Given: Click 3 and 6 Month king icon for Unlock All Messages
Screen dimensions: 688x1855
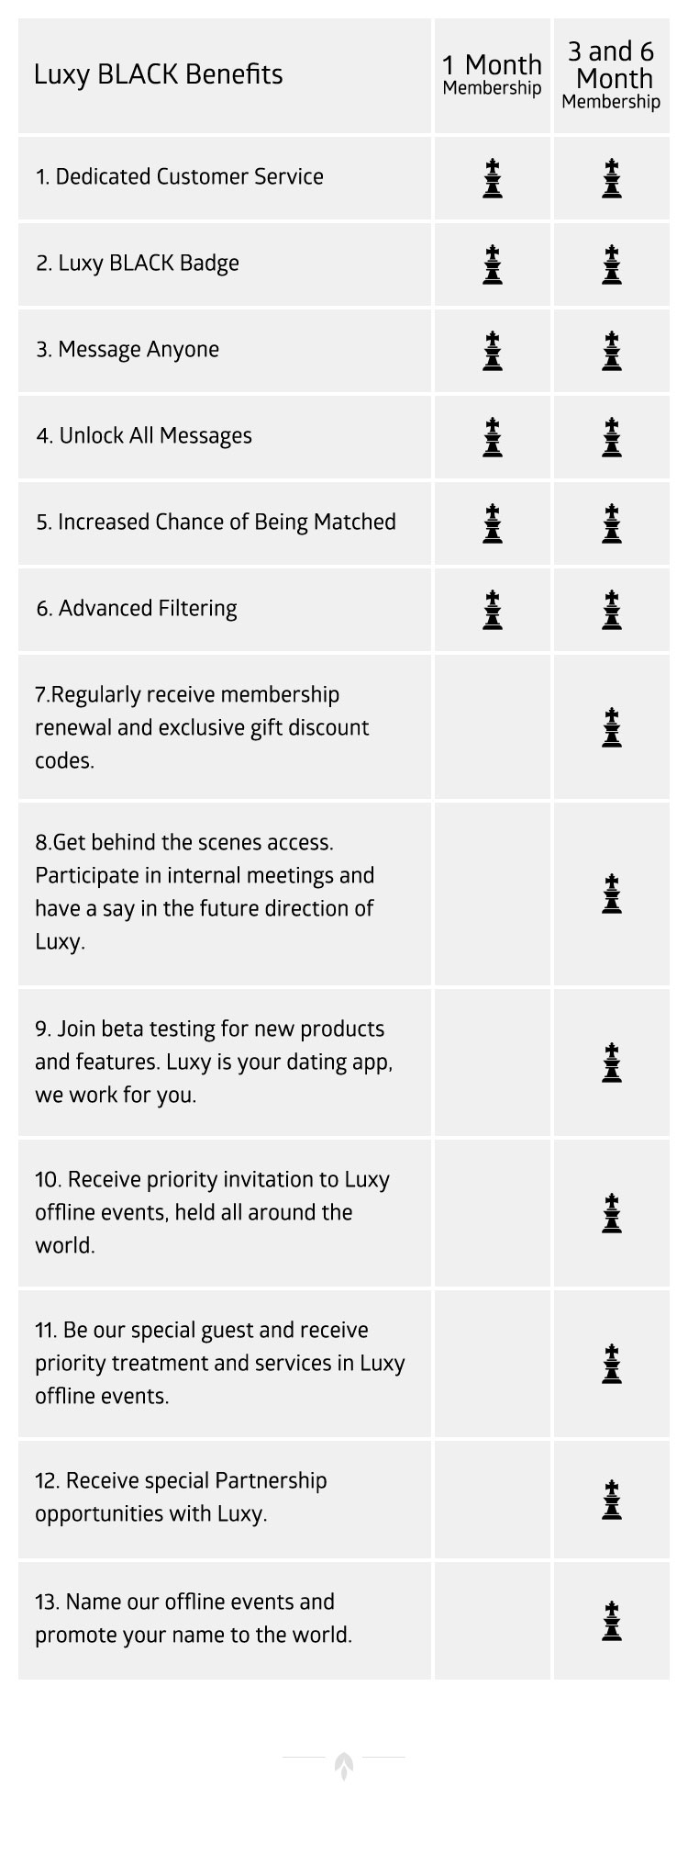Looking at the screenshot, I should (612, 437).
